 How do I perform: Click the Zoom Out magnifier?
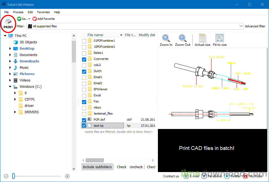point(183,38)
